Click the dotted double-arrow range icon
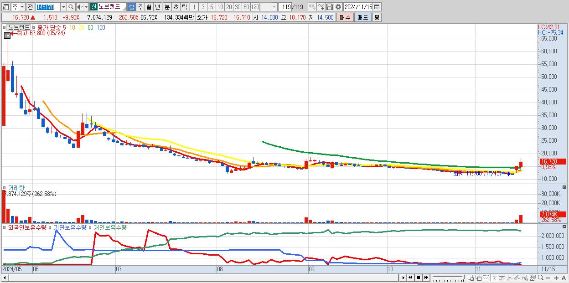 tap(486, 278)
